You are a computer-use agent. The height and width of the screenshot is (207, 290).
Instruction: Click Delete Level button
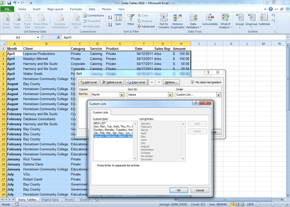[112, 82]
